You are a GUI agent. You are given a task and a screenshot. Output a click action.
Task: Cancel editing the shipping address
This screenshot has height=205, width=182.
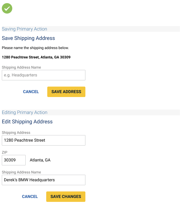point(30,197)
